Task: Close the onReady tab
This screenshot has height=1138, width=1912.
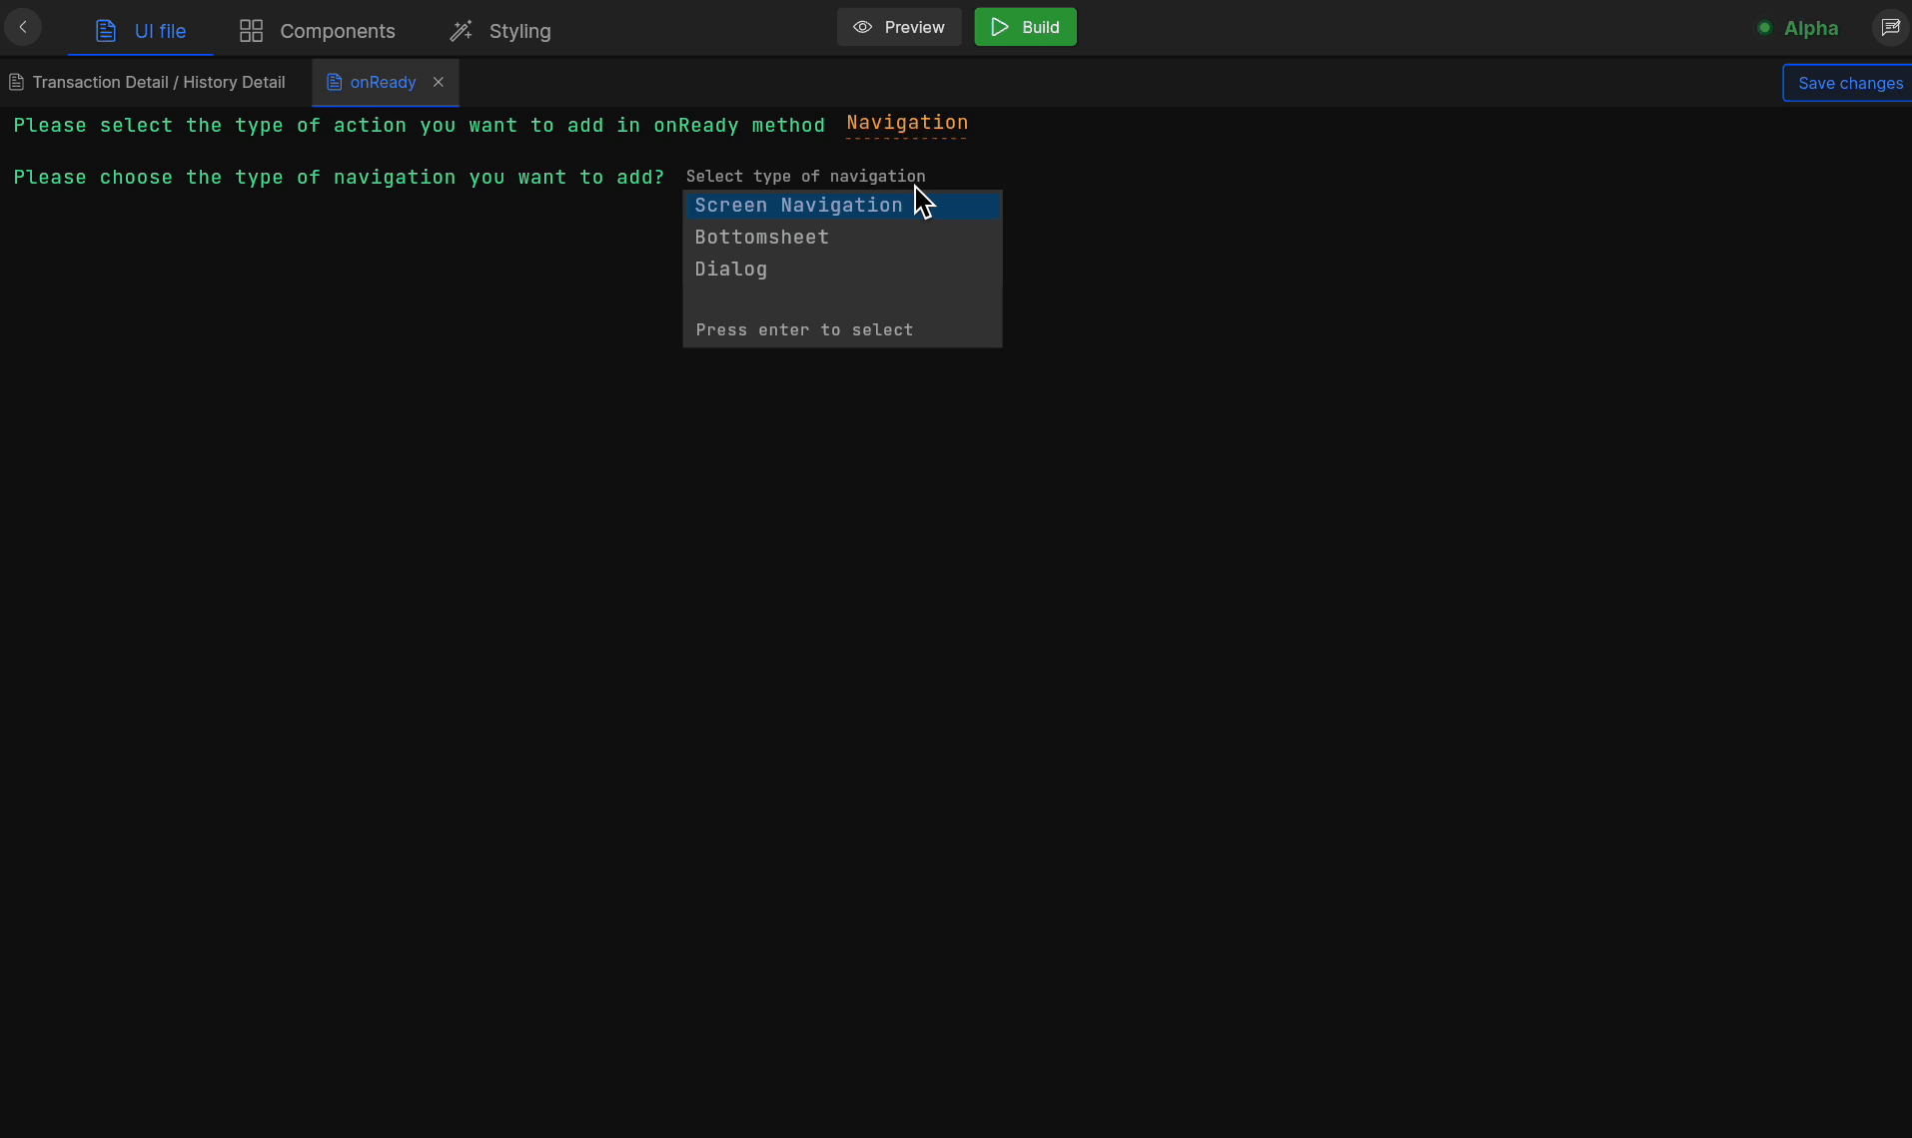Action: [x=438, y=82]
